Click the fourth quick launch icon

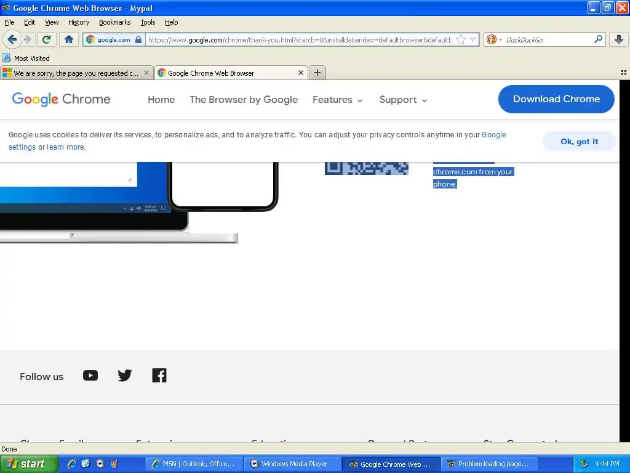[x=114, y=464]
